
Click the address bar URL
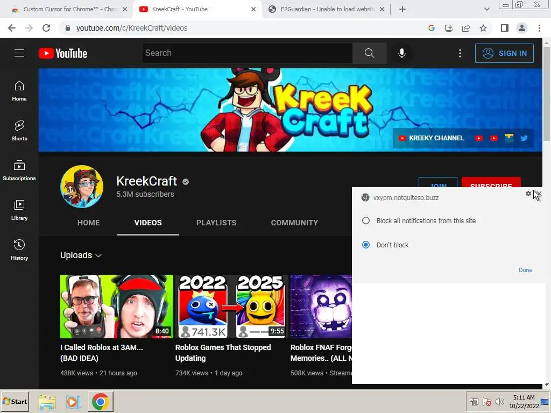(x=132, y=28)
